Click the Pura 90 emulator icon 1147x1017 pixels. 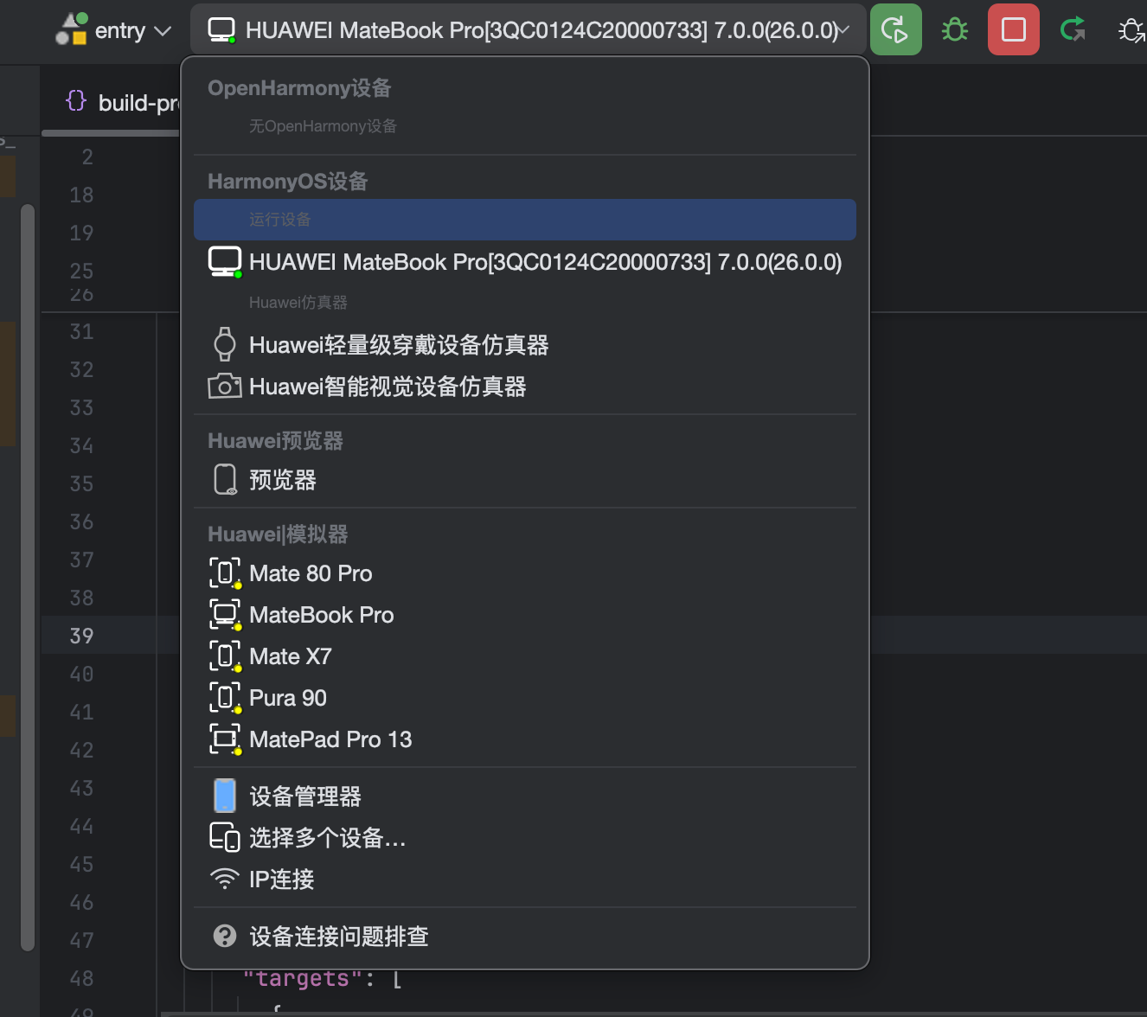[225, 698]
